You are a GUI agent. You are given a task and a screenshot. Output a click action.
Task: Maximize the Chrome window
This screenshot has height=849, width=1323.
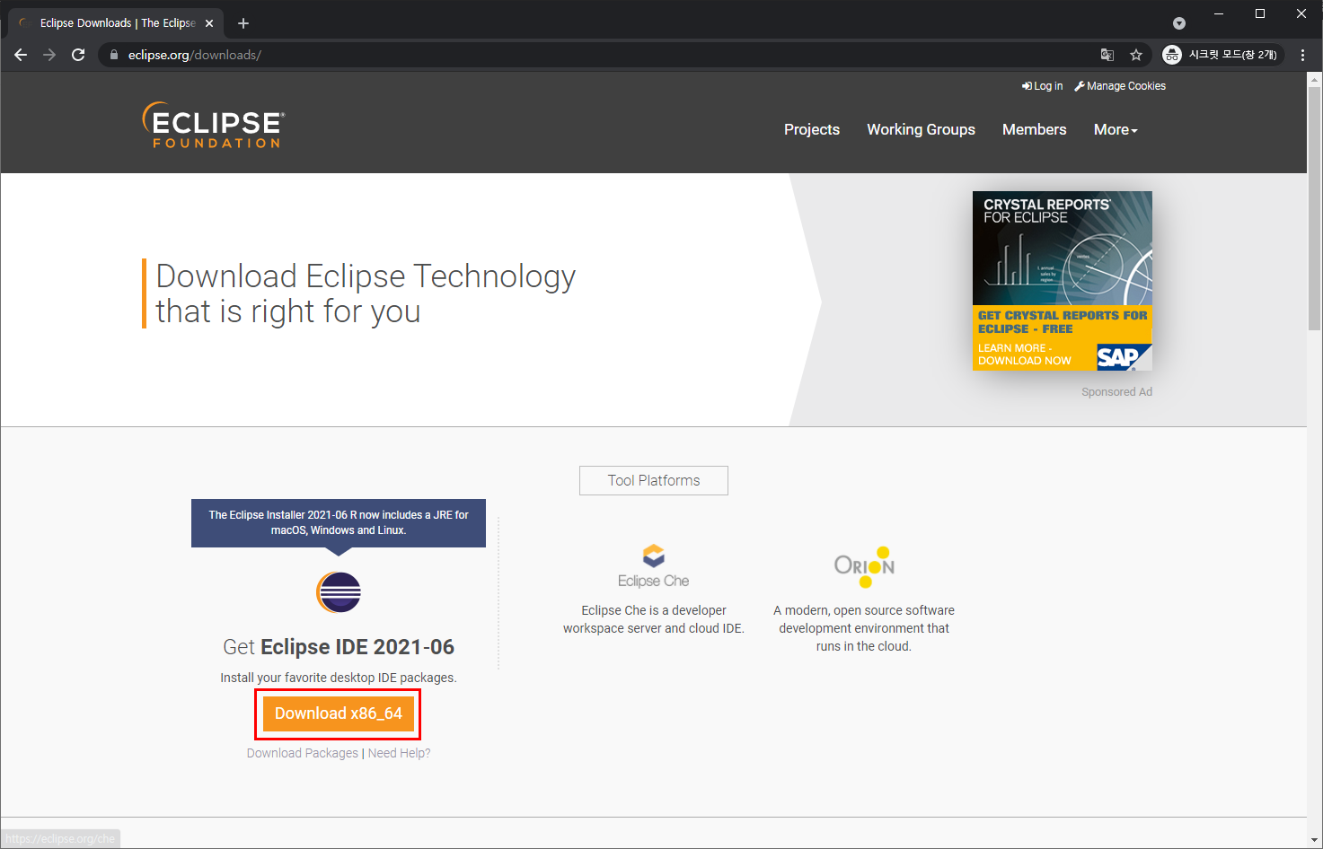tap(1260, 13)
